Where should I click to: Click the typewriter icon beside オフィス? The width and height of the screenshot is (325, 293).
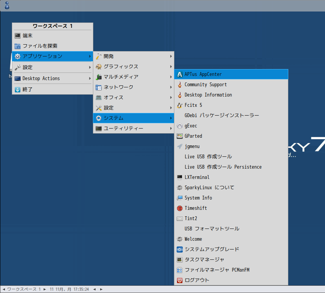click(99, 98)
